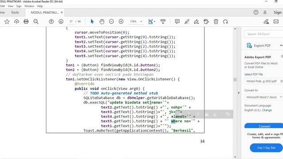Go to the next page with the down arrow
This screenshot has height=159, width=283.
61,22
